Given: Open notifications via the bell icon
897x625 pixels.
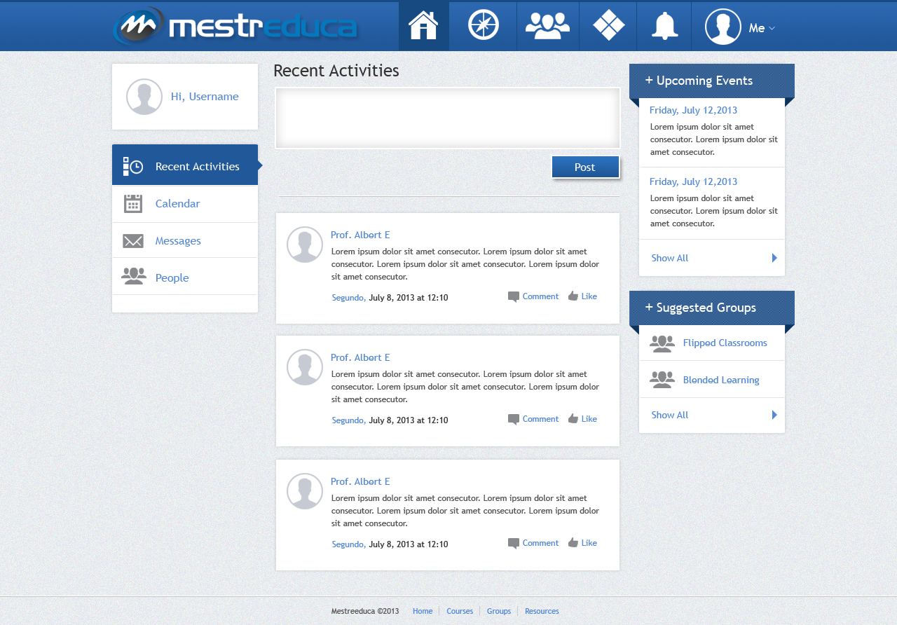Looking at the screenshot, I should [x=663, y=26].
